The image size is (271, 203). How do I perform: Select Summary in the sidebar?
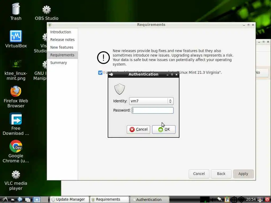coord(62,63)
